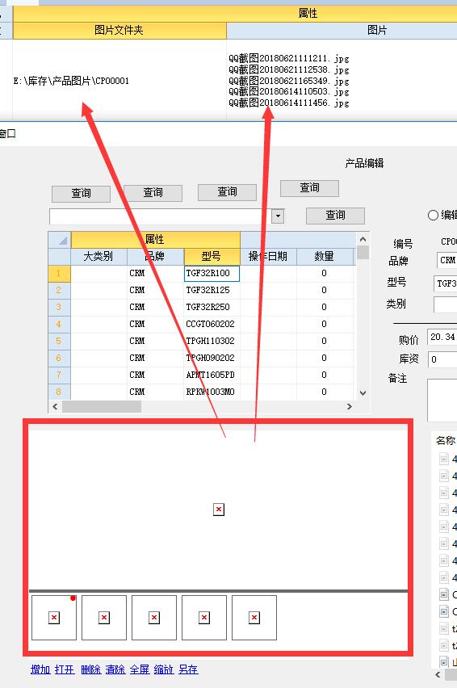Click the horizontal scrollbar thumb of table
Screen dimensions: 457x688
coord(101,407)
